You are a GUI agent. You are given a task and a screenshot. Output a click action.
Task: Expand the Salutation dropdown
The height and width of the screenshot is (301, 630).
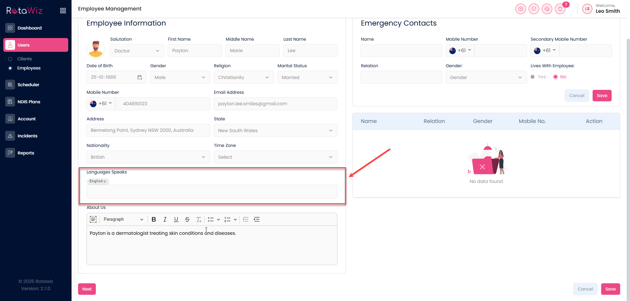(137, 51)
